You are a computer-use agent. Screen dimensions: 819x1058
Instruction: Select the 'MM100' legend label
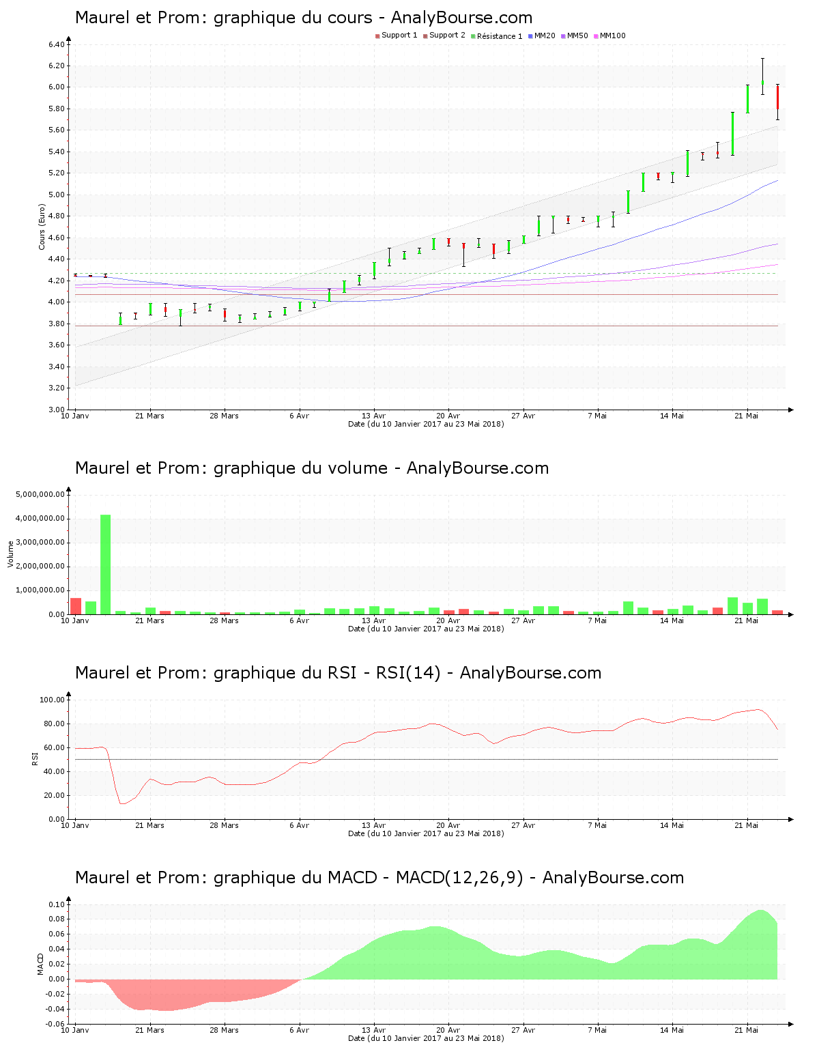[x=612, y=35]
